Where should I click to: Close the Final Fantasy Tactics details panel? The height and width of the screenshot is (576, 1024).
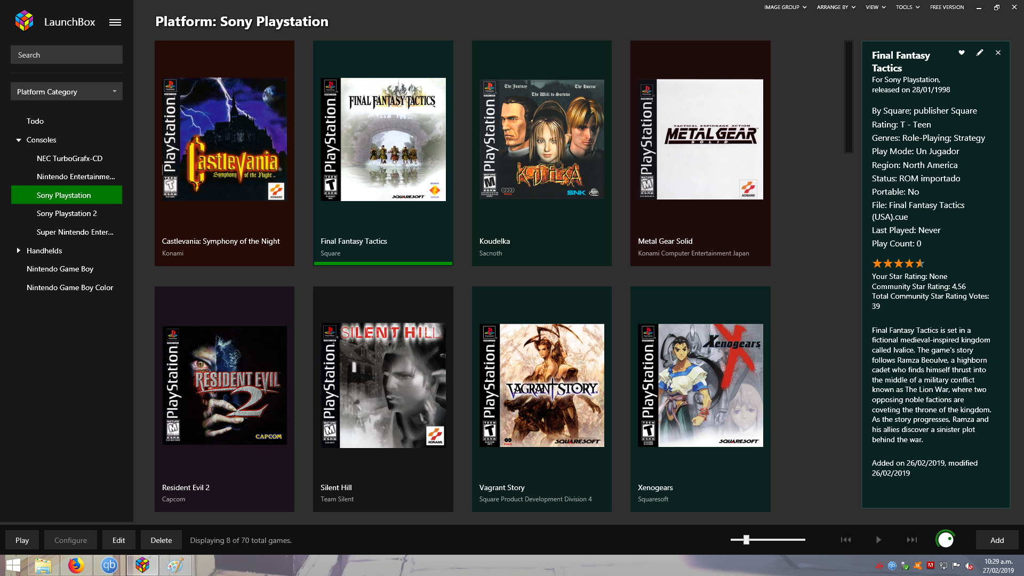click(998, 53)
